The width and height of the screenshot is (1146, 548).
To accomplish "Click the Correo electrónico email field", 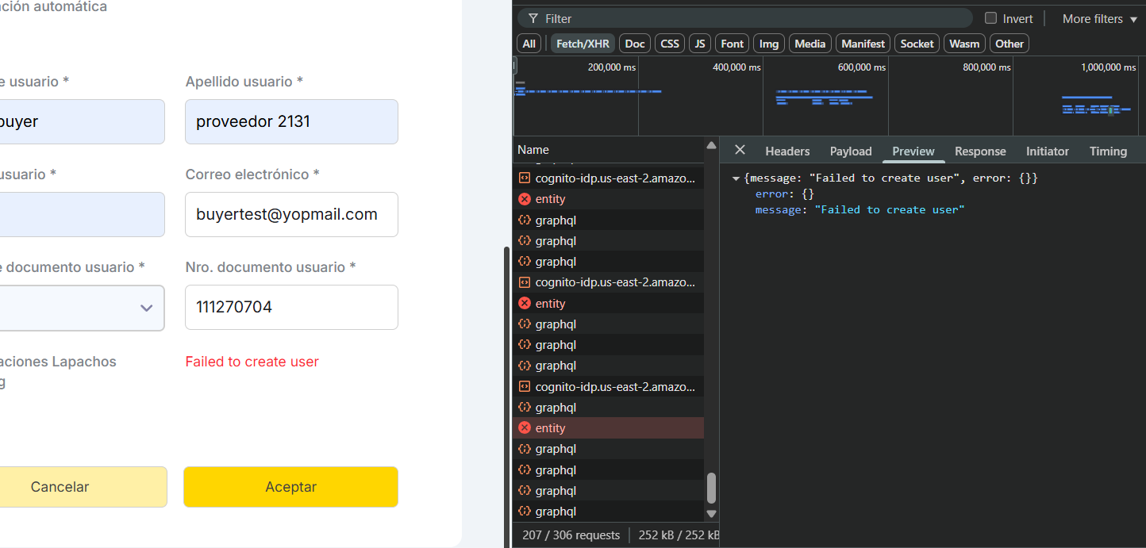I will click(x=291, y=214).
